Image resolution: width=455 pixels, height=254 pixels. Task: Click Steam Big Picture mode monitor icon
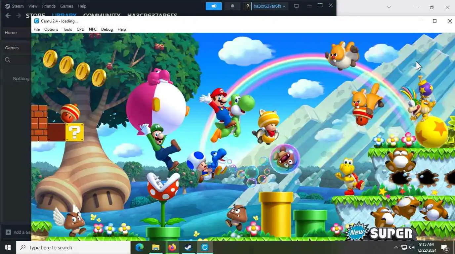(x=296, y=6)
